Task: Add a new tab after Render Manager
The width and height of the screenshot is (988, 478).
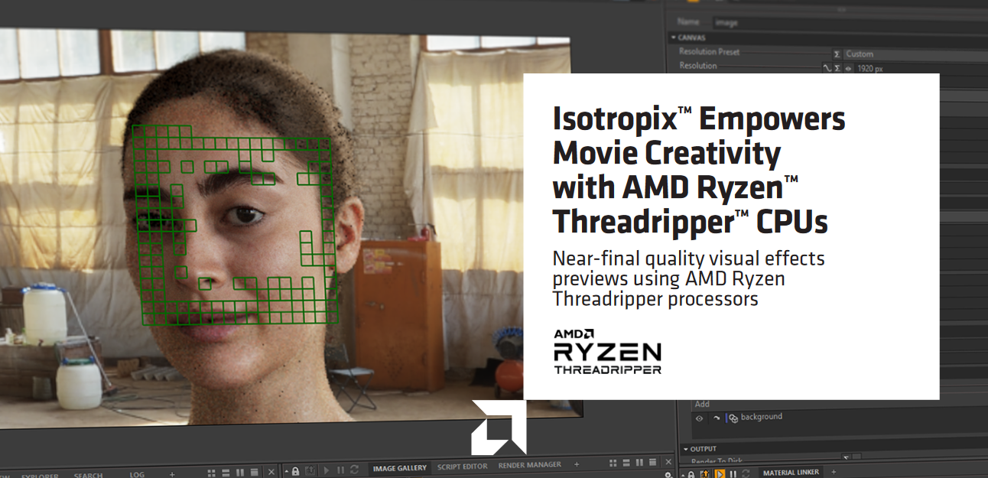Action: [577, 464]
